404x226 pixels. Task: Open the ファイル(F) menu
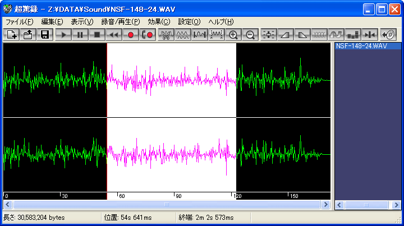pos(19,22)
